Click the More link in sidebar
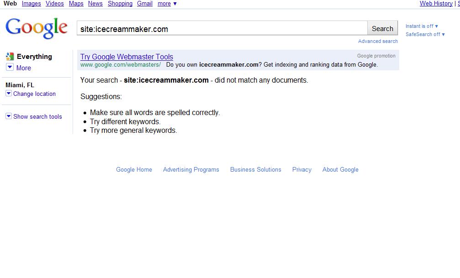This screenshot has height=278, width=460. (23, 68)
